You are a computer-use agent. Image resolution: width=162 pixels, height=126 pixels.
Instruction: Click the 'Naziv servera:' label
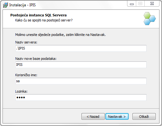tap(26, 42)
